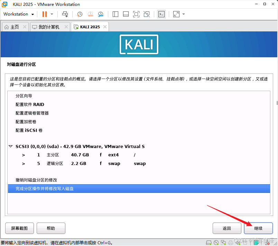Toggle the thumbnail bar view

(126, 14)
